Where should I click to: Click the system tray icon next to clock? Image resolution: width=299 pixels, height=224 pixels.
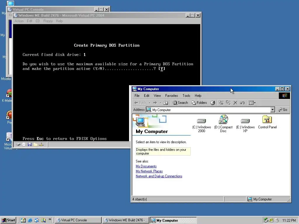point(277,220)
